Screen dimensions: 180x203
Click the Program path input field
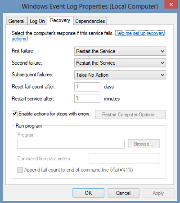pyautogui.click(x=71, y=144)
